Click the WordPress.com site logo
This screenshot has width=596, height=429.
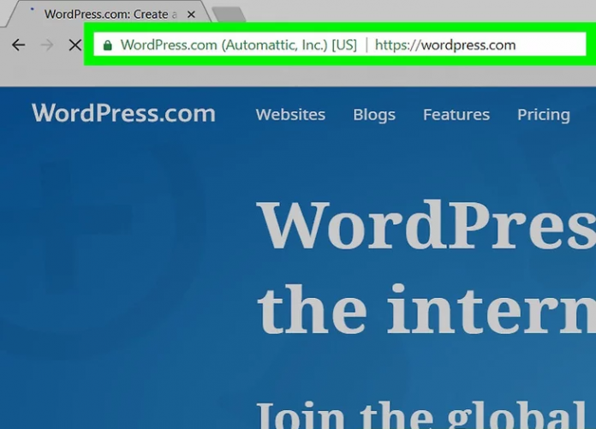(x=123, y=113)
